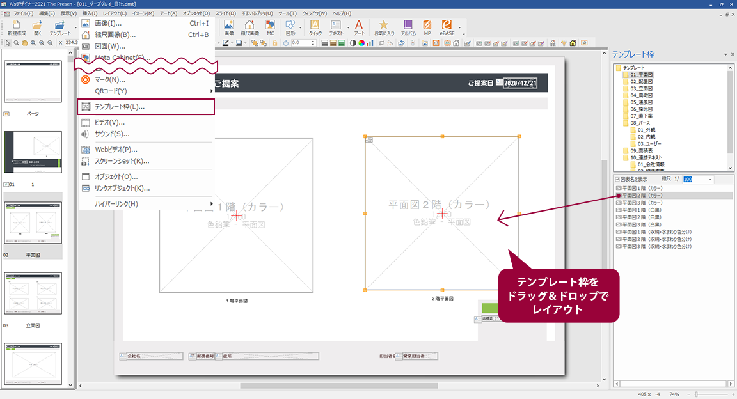Open the 図形 dropdown arrow
The image size is (737, 399).
tap(300, 27)
